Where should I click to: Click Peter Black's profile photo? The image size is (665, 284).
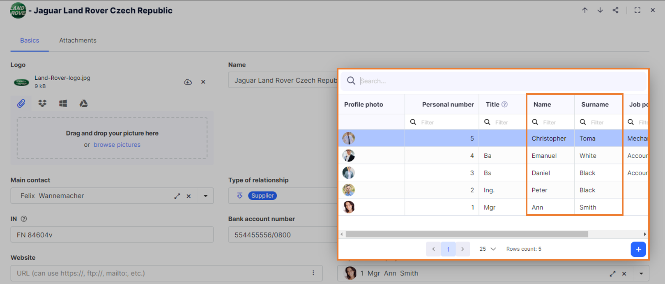coord(349,190)
